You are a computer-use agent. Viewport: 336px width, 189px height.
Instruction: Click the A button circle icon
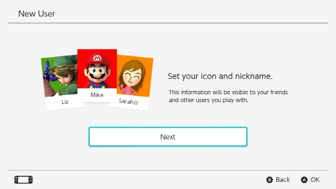click(x=304, y=180)
